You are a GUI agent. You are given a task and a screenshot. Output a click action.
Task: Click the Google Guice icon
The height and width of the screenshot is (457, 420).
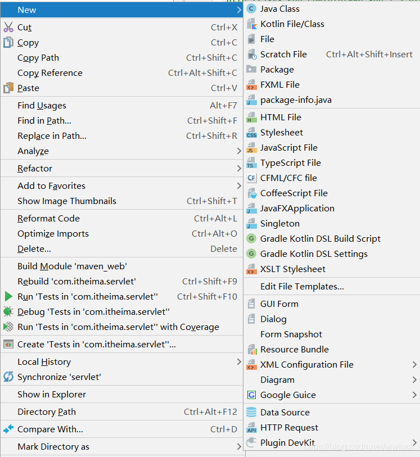point(251,395)
